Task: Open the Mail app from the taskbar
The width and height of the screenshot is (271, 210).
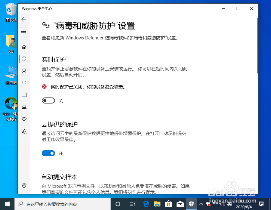Action: point(180,204)
